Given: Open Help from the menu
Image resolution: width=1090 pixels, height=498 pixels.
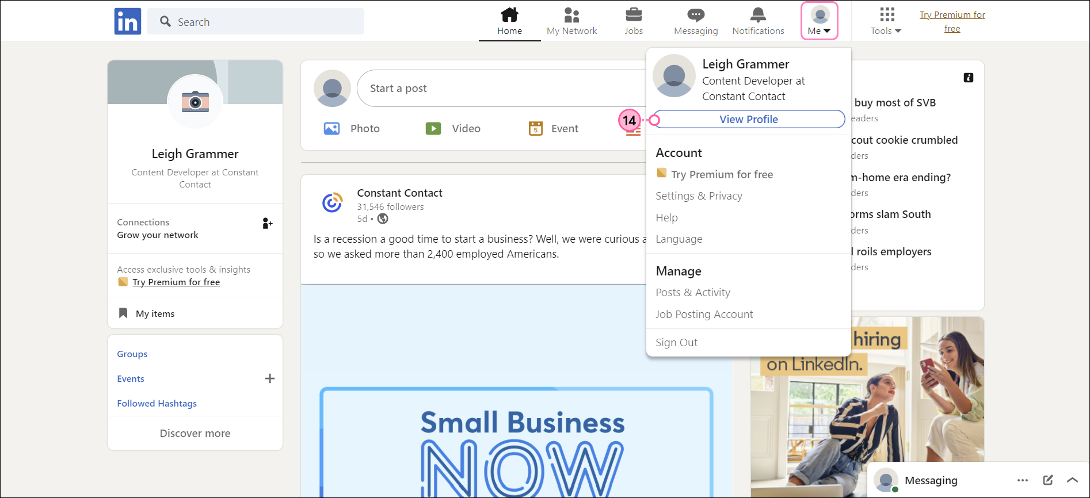Looking at the screenshot, I should [666, 218].
